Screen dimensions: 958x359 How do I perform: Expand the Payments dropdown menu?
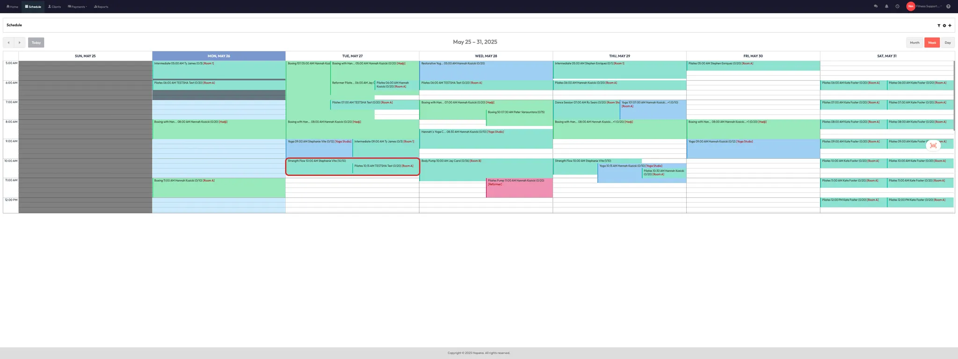coord(78,7)
